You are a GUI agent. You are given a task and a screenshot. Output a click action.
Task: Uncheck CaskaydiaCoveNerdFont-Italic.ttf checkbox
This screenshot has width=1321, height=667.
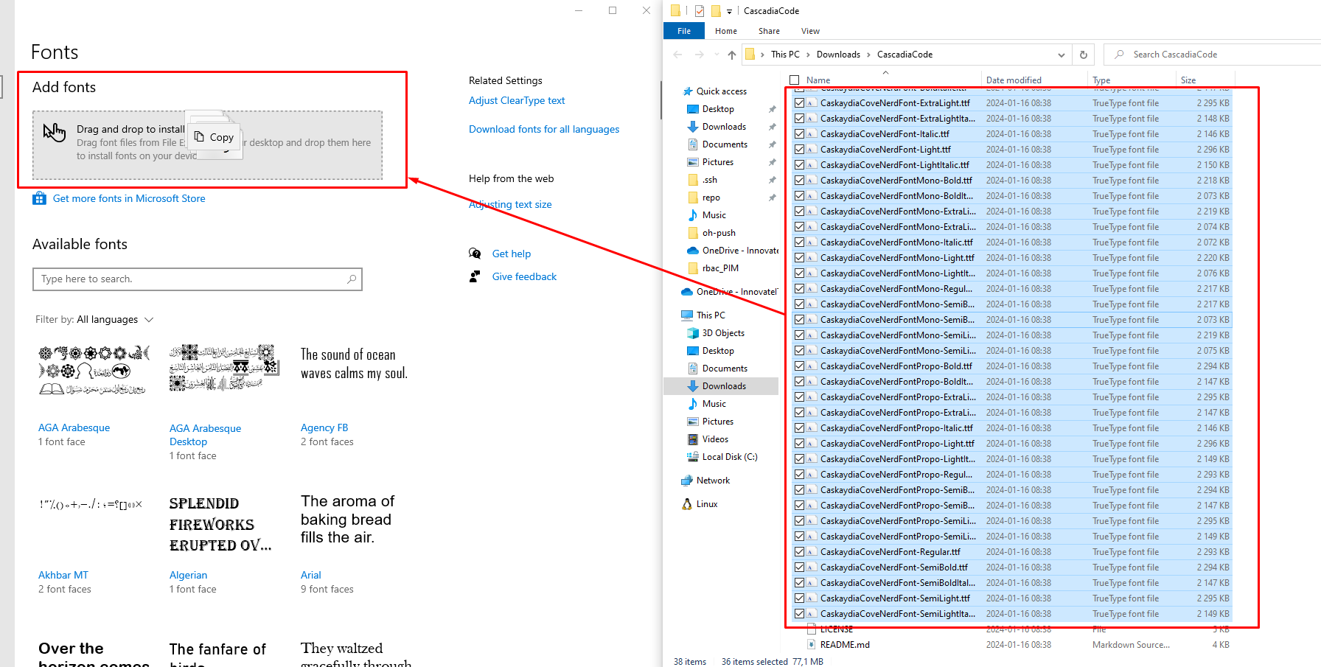[x=799, y=134]
